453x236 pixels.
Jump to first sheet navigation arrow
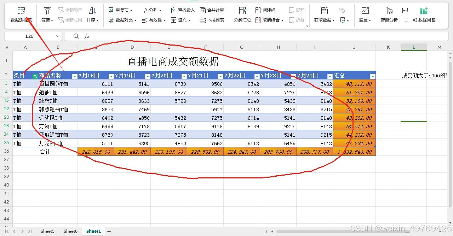7,231
